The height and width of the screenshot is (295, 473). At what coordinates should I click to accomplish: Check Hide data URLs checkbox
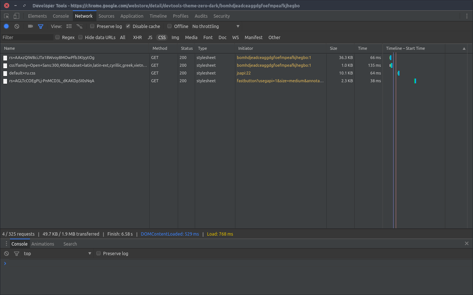tap(81, 37)
